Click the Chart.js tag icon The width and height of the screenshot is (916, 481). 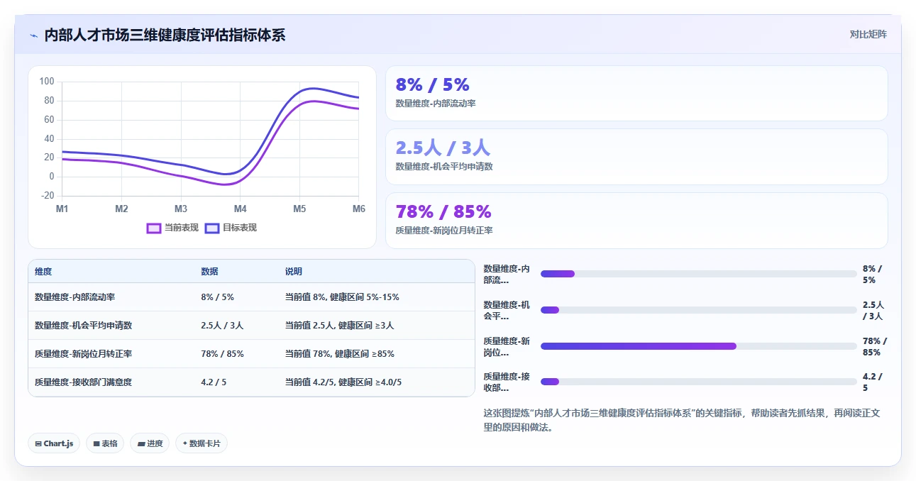tap(38, 443)
